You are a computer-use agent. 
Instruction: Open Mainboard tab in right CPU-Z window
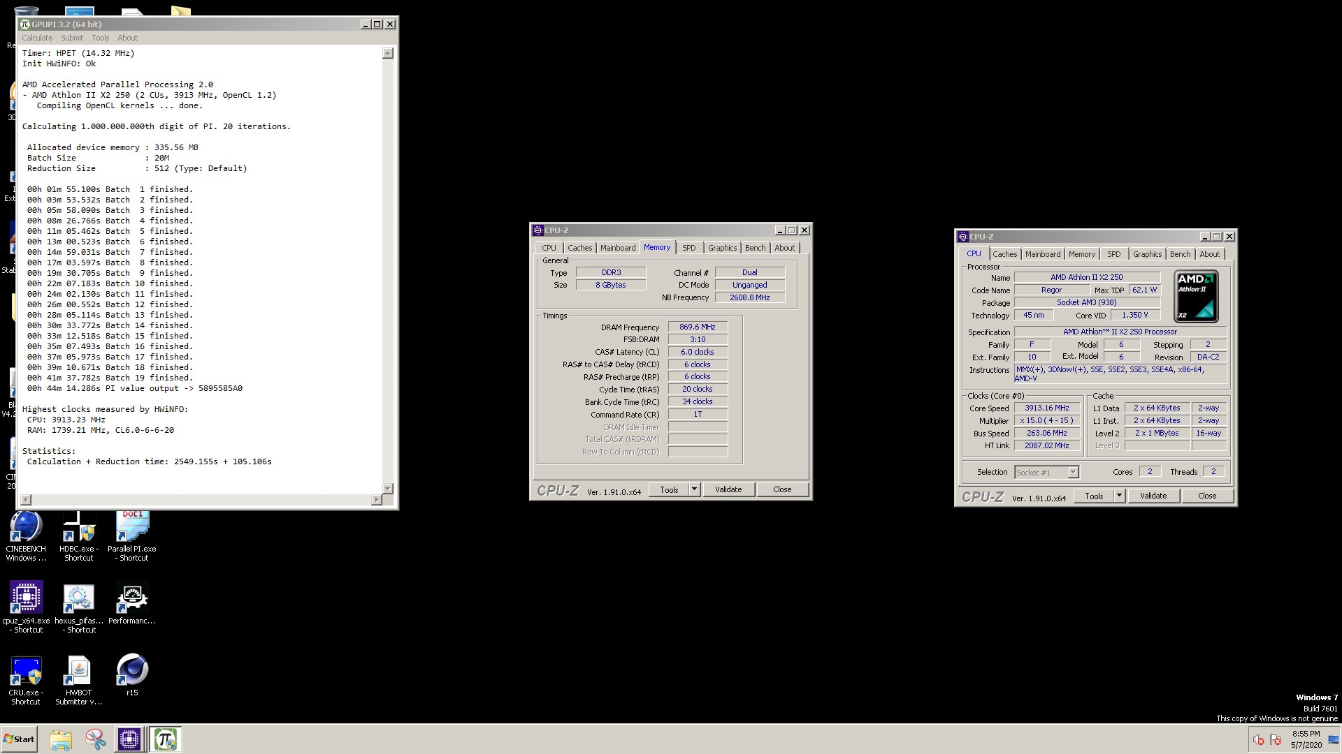[1043, 254]
